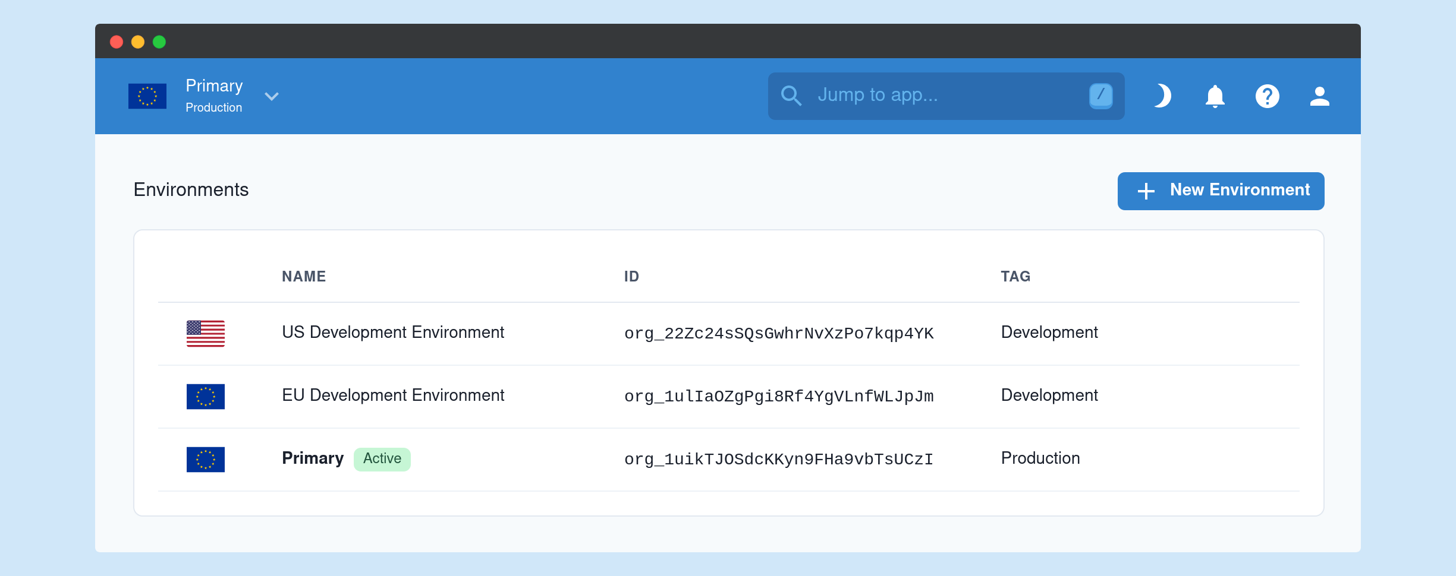Focus the Jump to app search field
The image size is (1456, 576).
[x=945, y=96]
